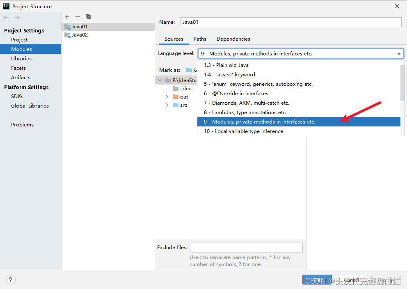The image size is (407, 289).
Task: Open SDKs under Platform Settings
Action: pyautogui.click(x=30, y=96)
